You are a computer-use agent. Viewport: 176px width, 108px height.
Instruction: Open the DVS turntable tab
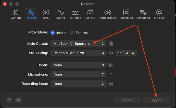point(46,15)
